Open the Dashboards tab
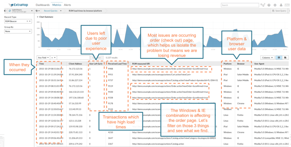 tap(43, 5)
